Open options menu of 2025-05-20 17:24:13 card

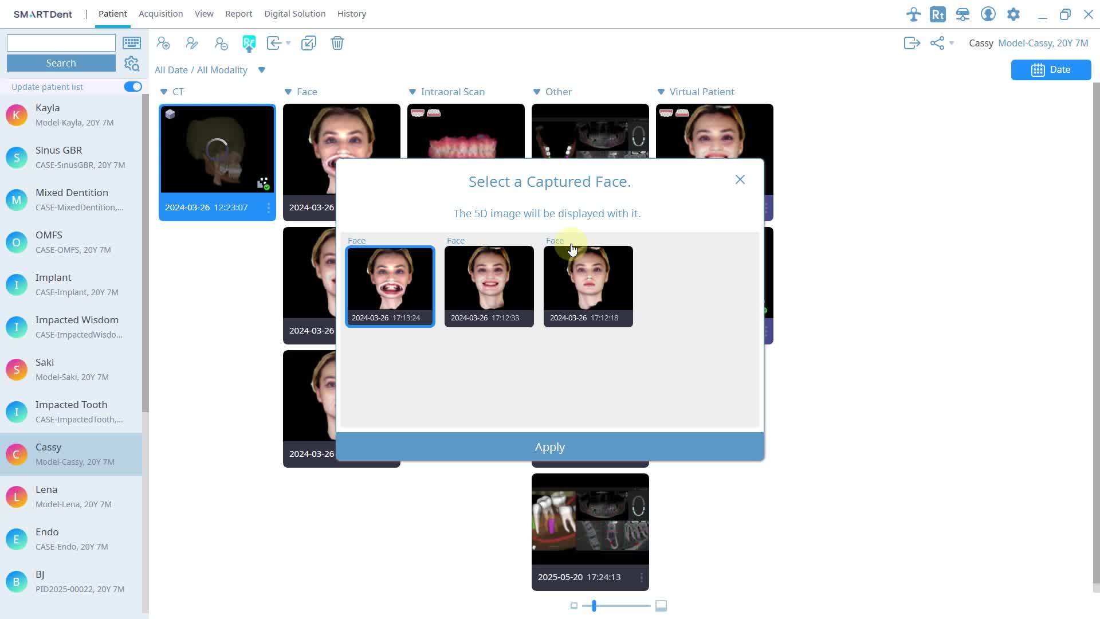(642, 577)
